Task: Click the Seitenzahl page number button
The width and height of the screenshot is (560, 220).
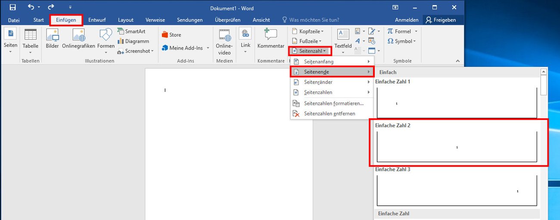Action: (x=310, y=51)
